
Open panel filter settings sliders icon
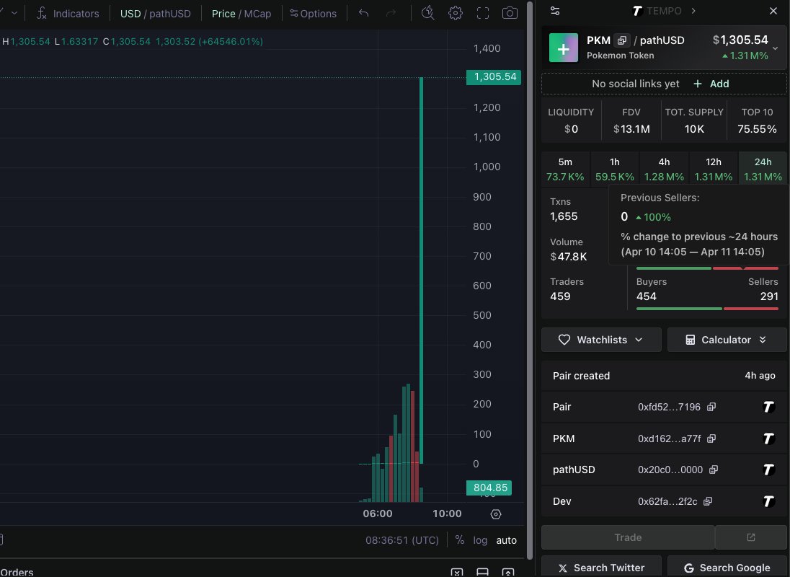coord(555,11)
